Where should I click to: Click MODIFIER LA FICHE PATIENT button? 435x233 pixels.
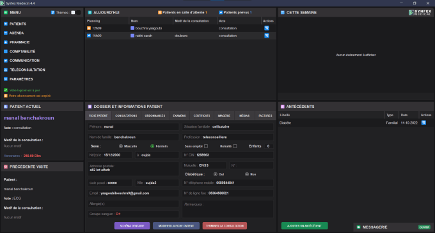click(176, 226)
